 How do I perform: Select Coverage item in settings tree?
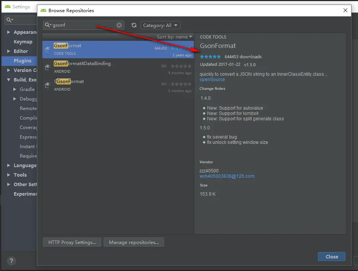pyautogui.click(x=28, y=128)
